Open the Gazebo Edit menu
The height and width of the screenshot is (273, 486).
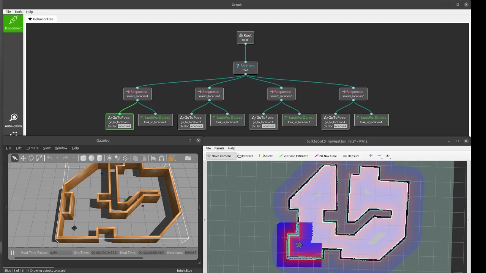click(19, 148)
